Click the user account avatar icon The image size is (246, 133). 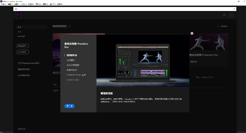pyautogui.click(x=231, y=15)
